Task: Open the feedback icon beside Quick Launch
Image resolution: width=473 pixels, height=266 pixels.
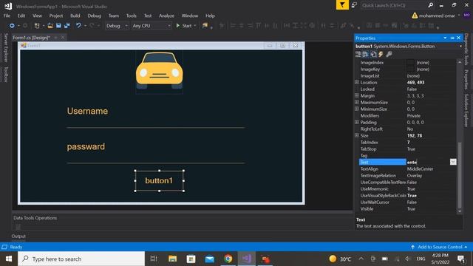Action: pos(354,5)
